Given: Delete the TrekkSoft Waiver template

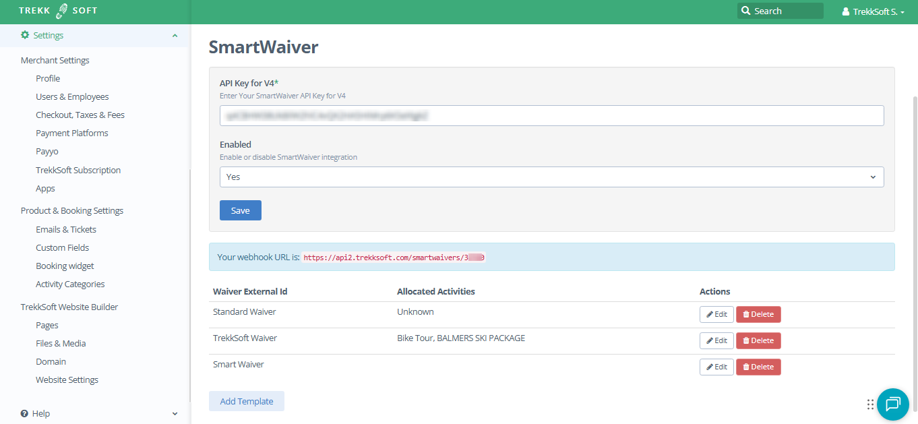Looking at the screenshot, I should [x=758, y=340].
